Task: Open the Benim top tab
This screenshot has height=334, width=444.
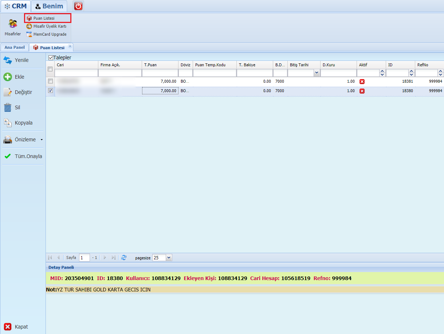Action: pyautogui.click(x=50, y=6)
